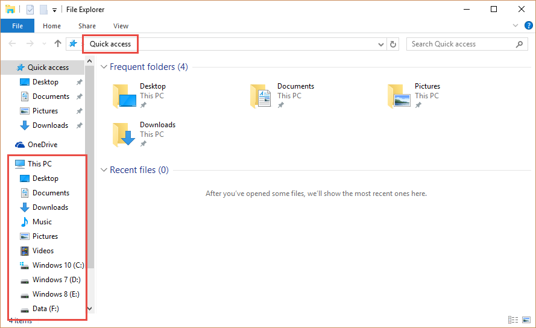Click the Search Quick access field
The width and height of the screenshot is (536, 328).
click(x=467, y=44)
